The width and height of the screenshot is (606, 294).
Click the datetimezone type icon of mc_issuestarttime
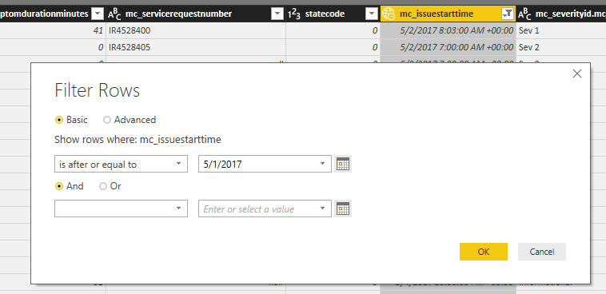click(x=389, y=14)
